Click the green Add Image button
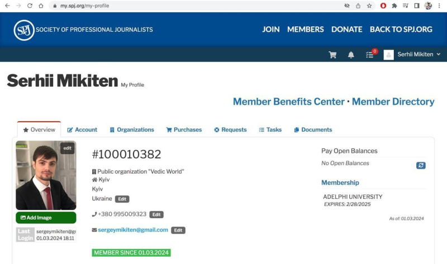447x264 pixels. (46, 218)
